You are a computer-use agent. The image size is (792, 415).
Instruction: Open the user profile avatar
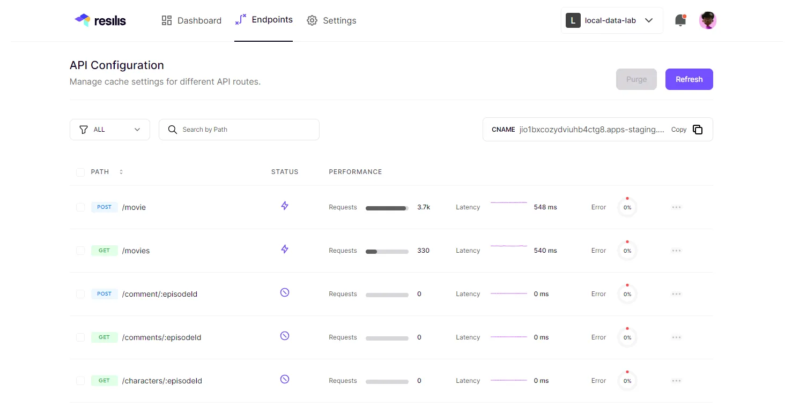point(708,20)
